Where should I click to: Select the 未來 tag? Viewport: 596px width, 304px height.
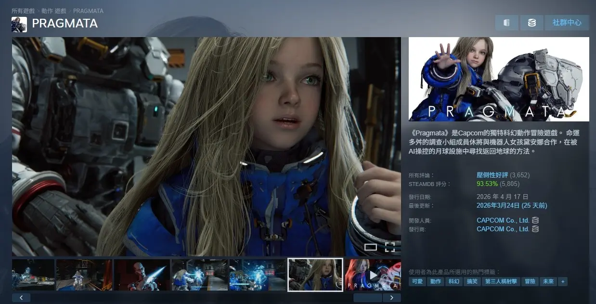click(548, 281)
